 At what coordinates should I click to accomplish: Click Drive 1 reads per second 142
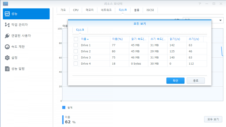point(172,45)
